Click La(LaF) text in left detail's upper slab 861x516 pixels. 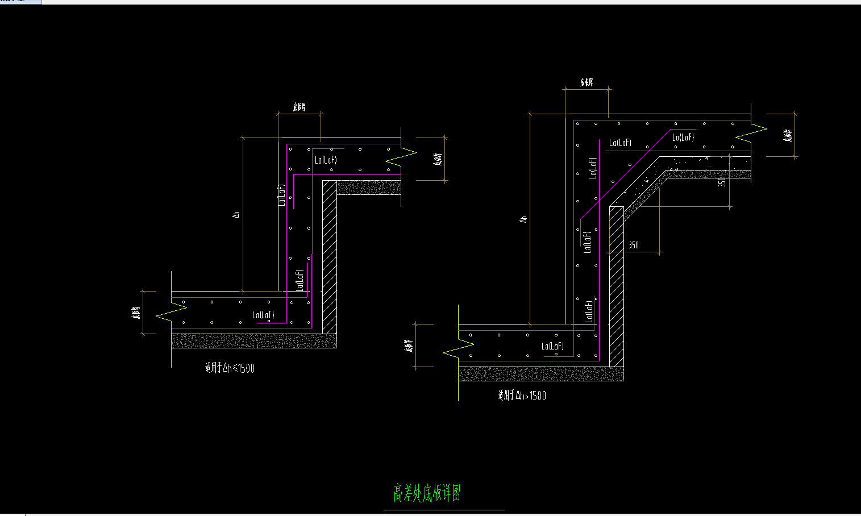click(x=326, y=160)
